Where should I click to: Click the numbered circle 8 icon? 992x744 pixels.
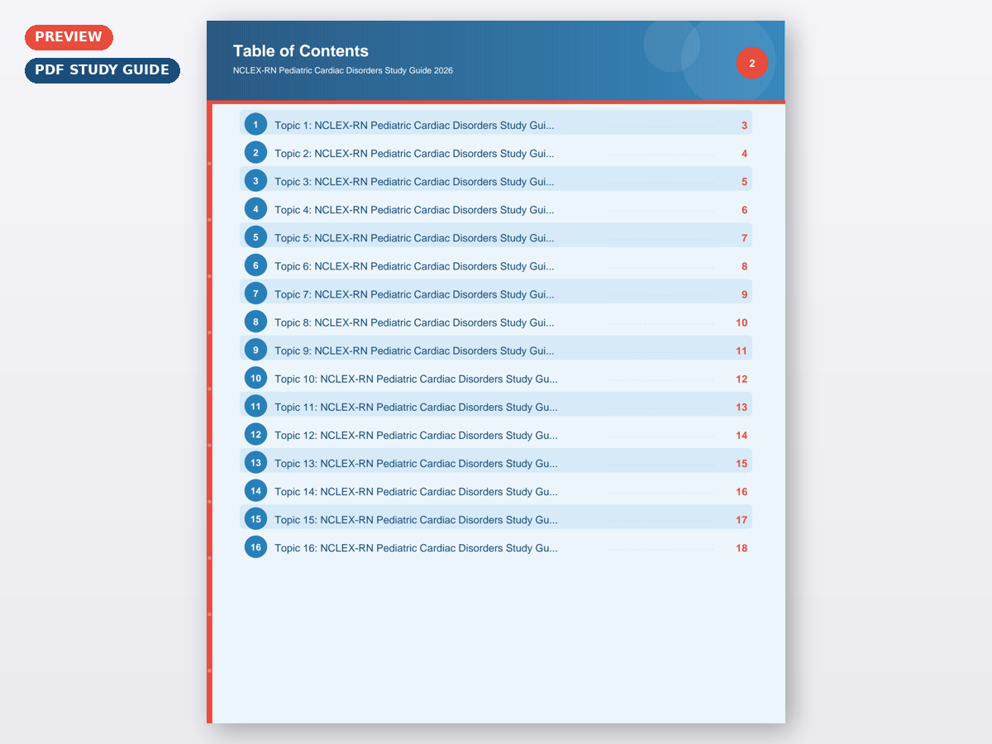pos(255,322)
